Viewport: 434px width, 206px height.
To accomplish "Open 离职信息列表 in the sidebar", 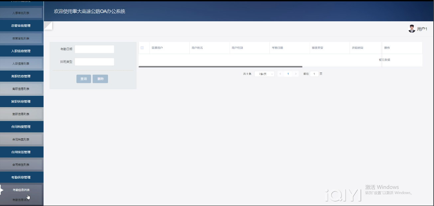I will pos(21,89).
